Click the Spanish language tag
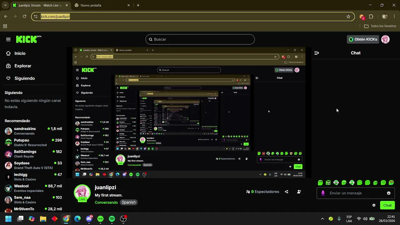 point(129,202)
